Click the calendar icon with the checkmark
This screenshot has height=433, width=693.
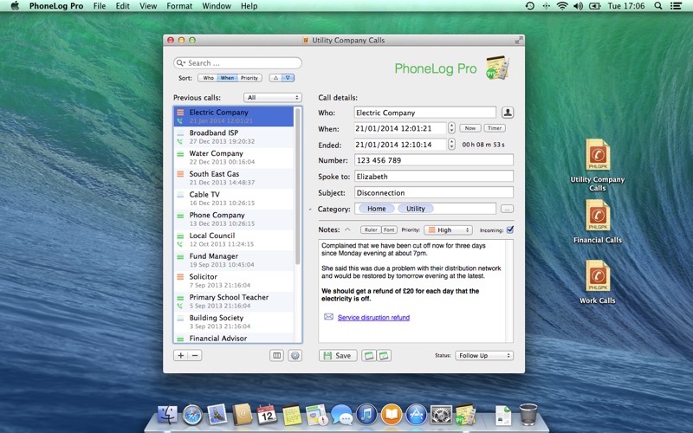click(x=384, y=355)
